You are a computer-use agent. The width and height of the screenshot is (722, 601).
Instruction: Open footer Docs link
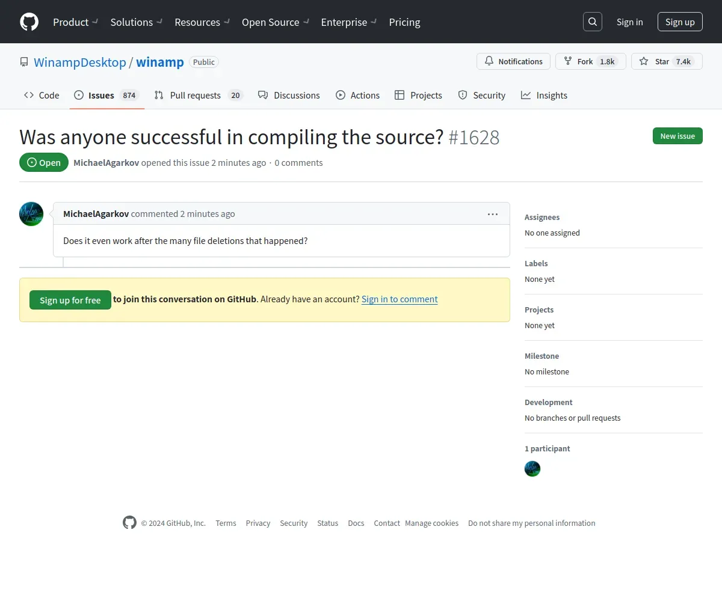356,523
